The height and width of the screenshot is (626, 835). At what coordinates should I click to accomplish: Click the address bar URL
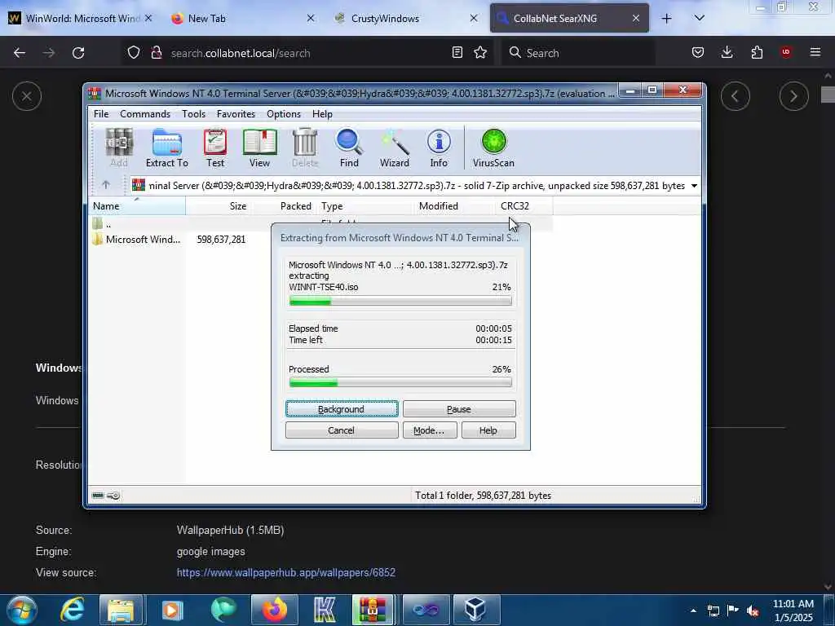click(x=241, y=53)
